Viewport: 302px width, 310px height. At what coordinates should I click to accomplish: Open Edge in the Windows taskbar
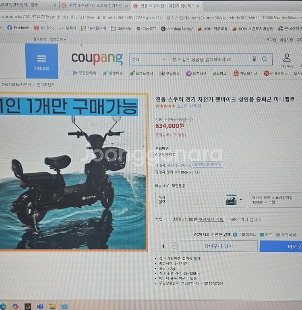coord(3,306)
